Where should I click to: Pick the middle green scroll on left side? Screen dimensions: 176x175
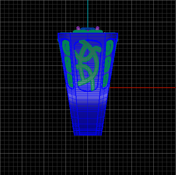[68, 64]
